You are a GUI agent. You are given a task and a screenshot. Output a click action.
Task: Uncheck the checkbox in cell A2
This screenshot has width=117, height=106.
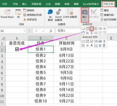click(x=17, y=49)
